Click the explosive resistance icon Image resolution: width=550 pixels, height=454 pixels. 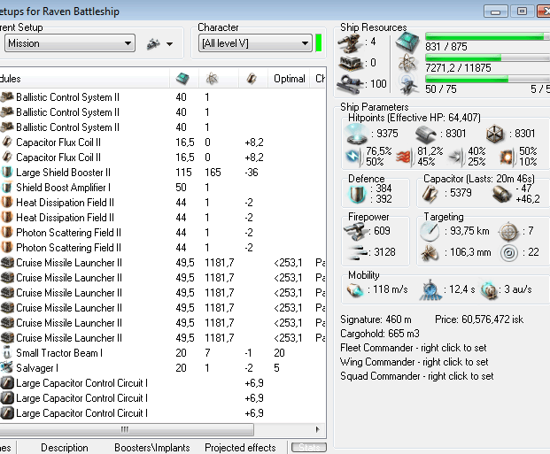507,157
